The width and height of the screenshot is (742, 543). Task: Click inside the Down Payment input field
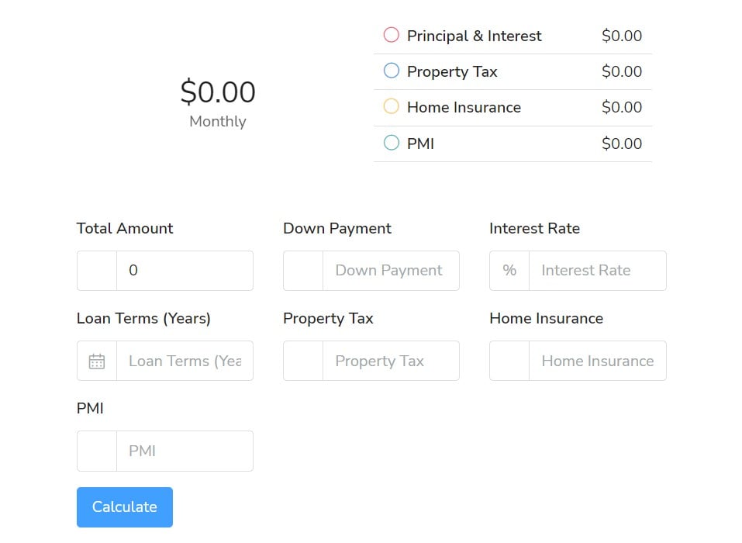click(392, 270)
